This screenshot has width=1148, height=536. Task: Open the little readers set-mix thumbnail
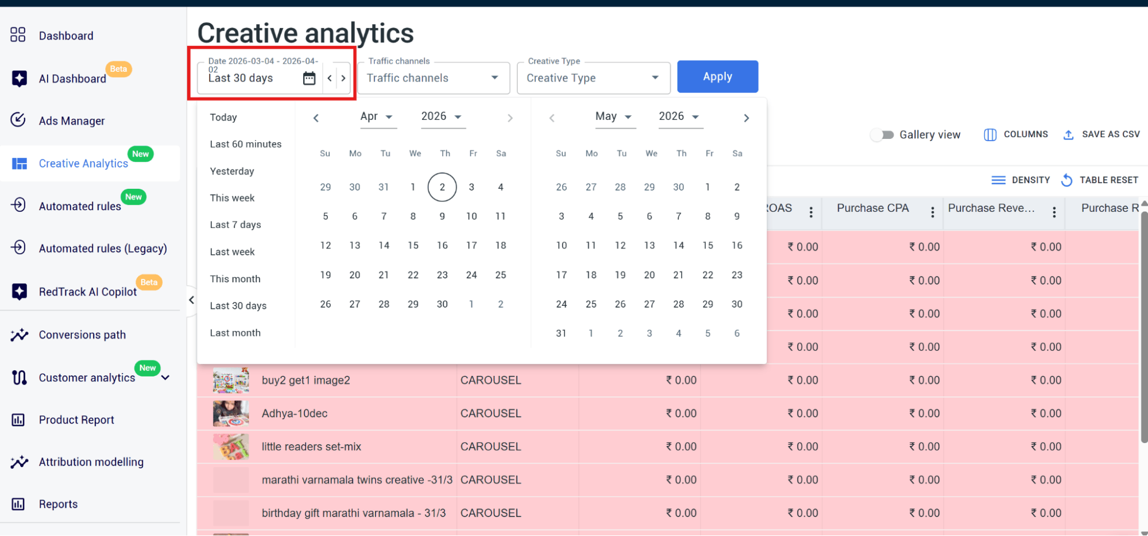coord(231,446)
